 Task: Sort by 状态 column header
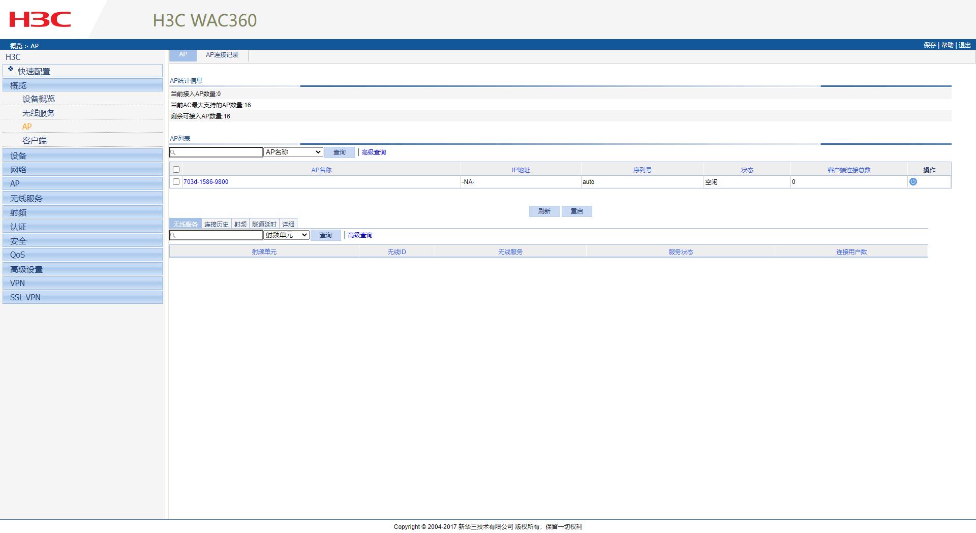click(747, 170)
